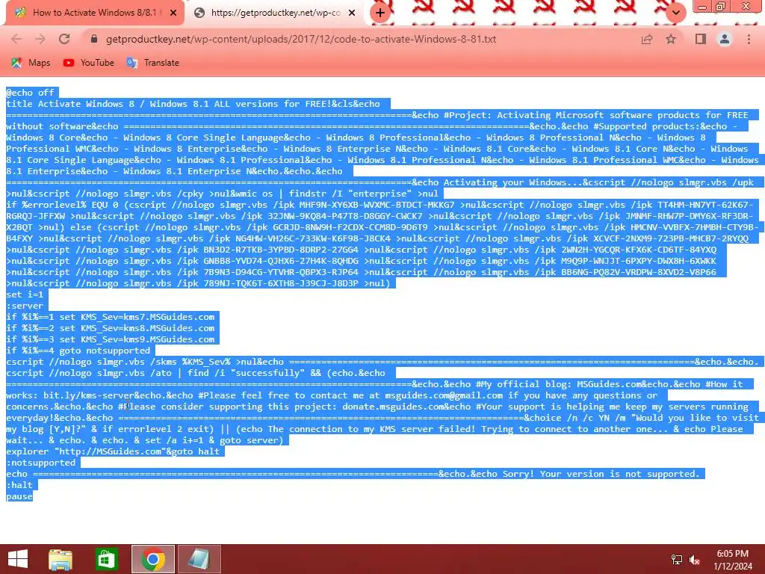Close the How to Activate Windows tab
Screen dimensions: 765x574
coord(173,13)
